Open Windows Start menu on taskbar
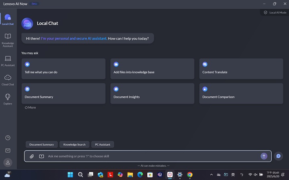Viewport: 289px width, 180px height. [x=70, y=174]
